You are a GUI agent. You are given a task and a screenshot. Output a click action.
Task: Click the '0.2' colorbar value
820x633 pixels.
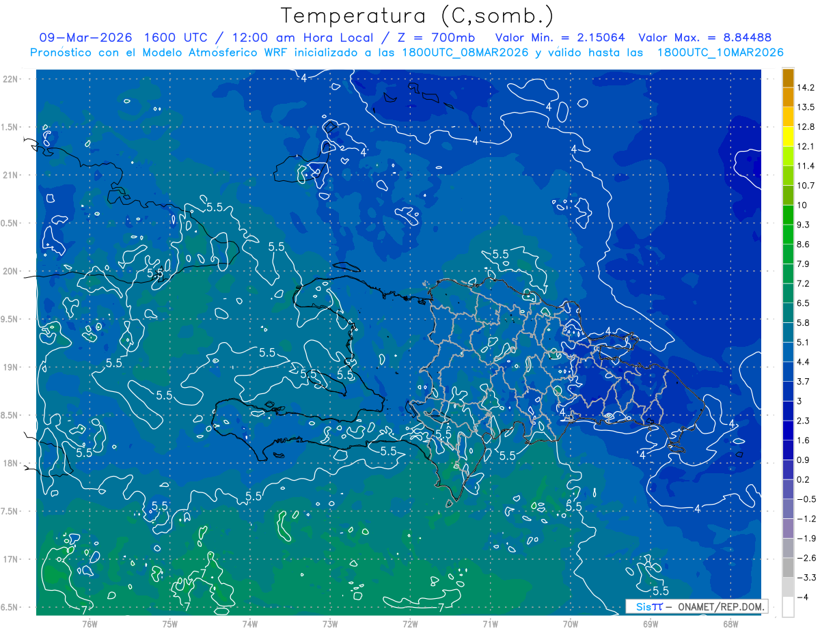pos(804,479)
